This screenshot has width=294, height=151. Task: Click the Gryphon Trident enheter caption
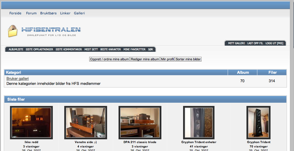click(x=199, y=142)
